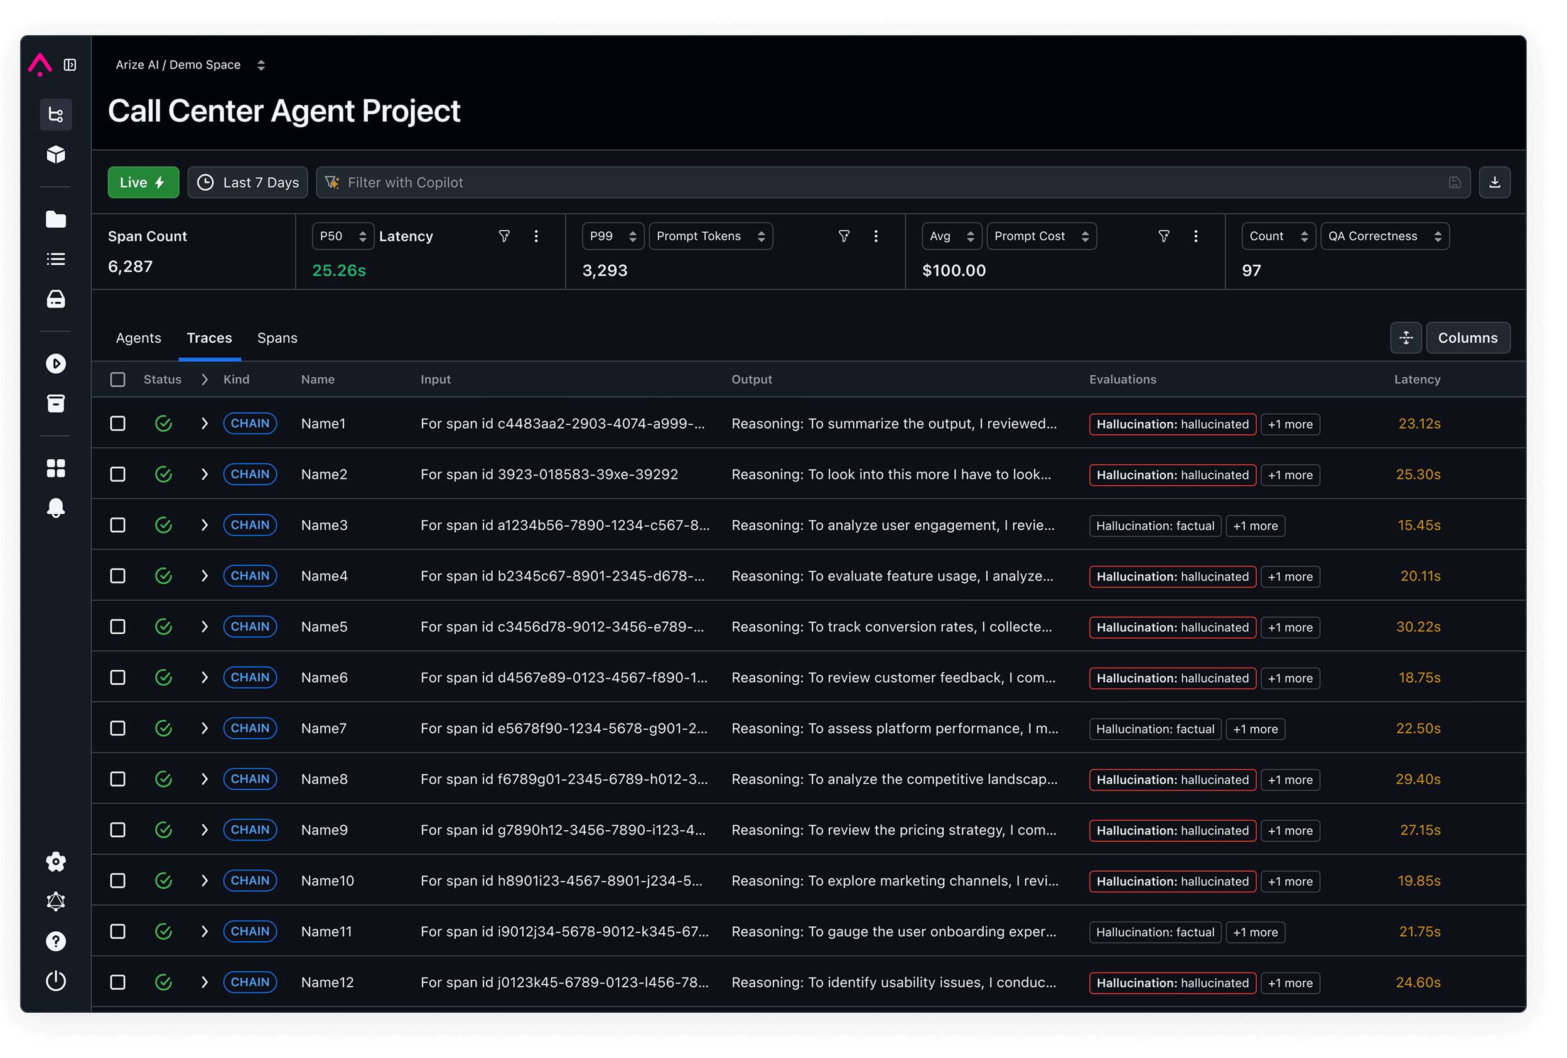This screenshot has height=1058, width=1567.
Task: Expand the Name8 trace row chevron
Action: click(204, 779)
